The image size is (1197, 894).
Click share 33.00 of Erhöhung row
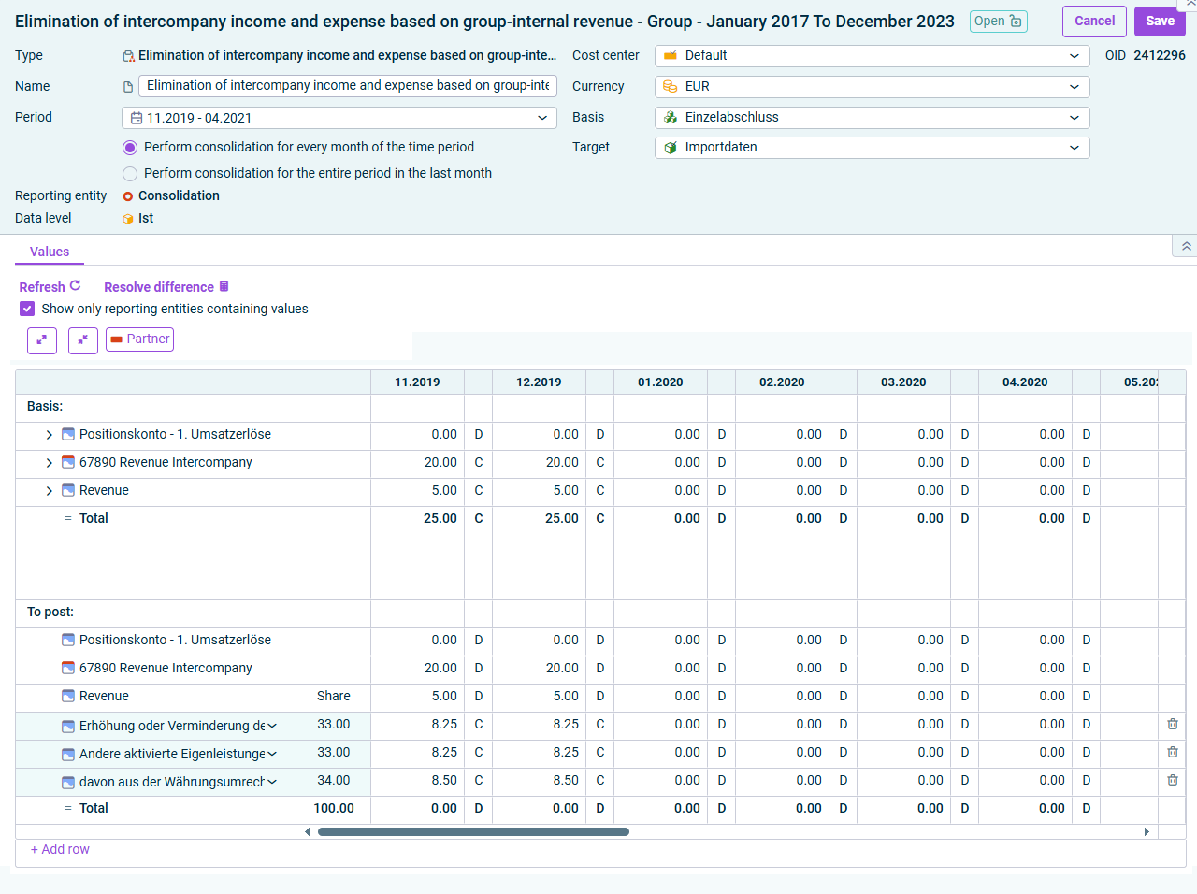(x=334, y=725)
